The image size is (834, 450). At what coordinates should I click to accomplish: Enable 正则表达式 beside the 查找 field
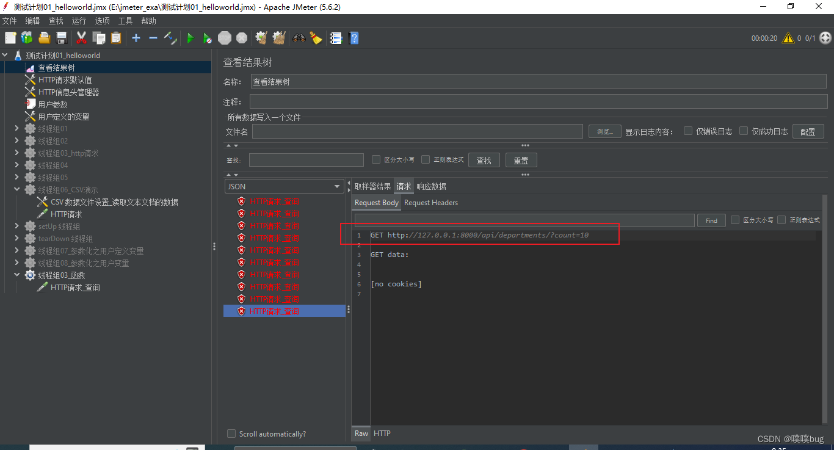pyautogui.click(x=426, y=159)
